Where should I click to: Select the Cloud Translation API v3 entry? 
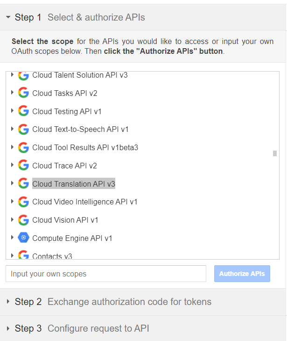pyautogui.click(x=73, y=184)
